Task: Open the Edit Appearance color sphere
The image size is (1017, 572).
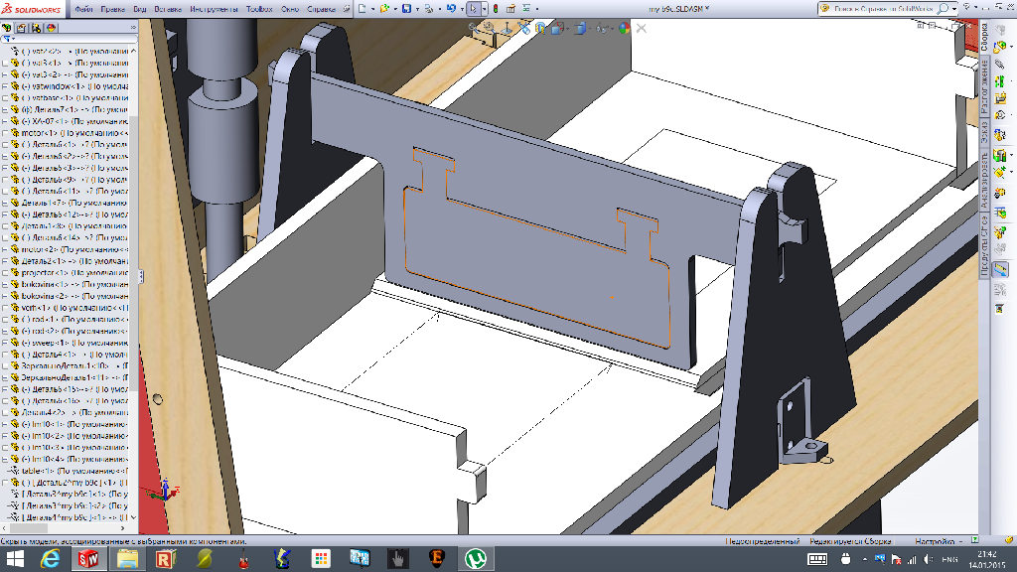Action: (623, 28)
